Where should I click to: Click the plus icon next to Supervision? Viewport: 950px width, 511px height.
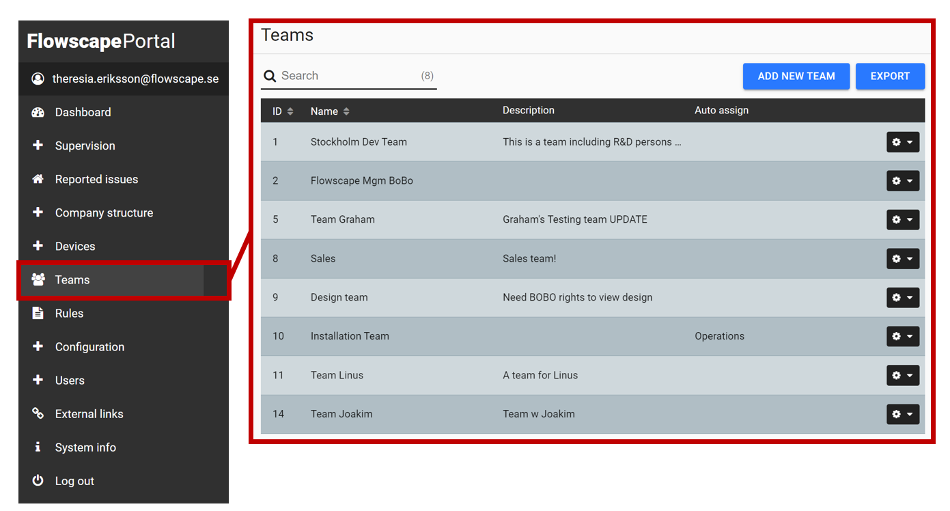tap(38, 146)
